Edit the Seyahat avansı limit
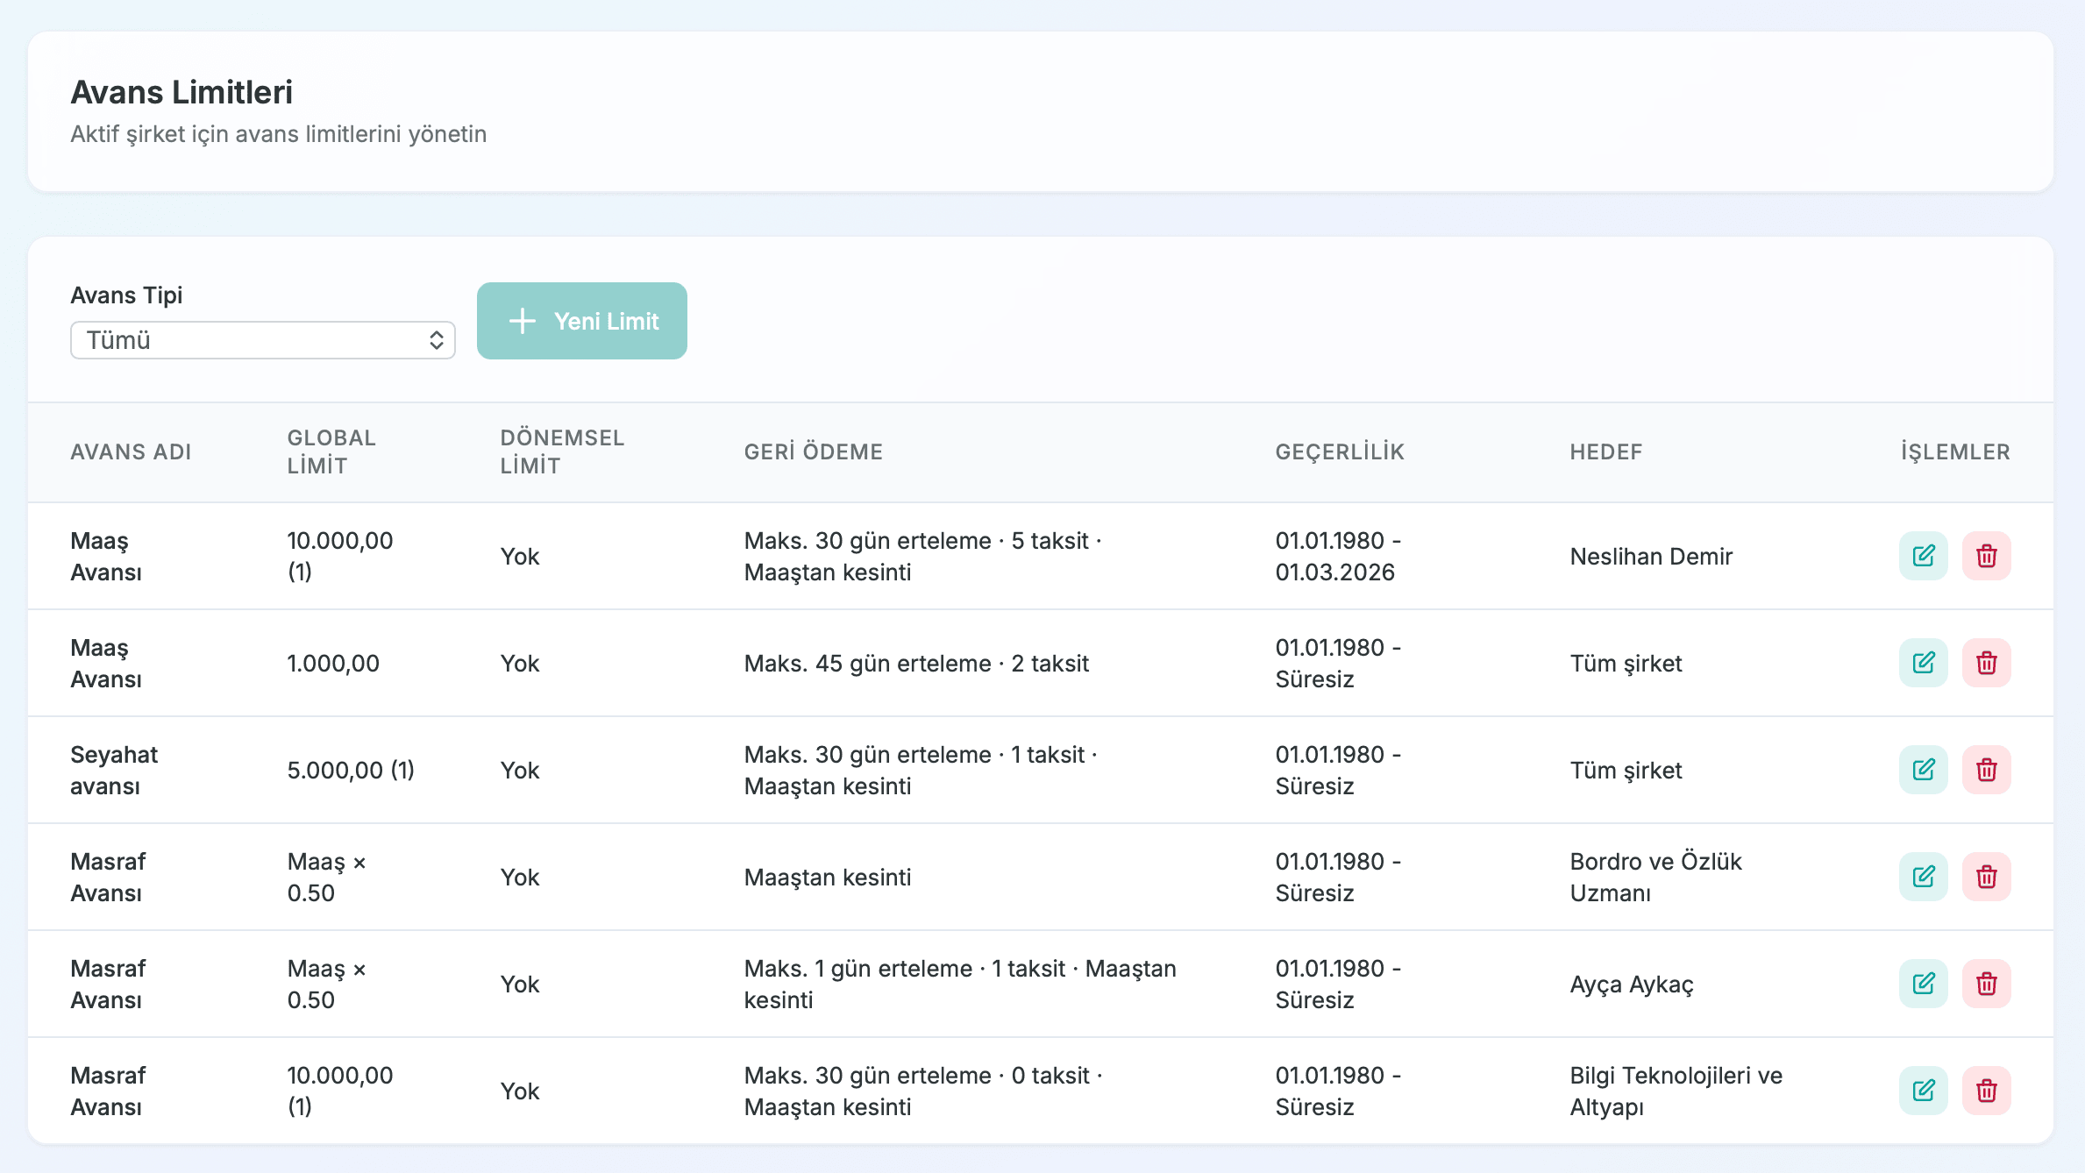 click(x=1923, y=770)
